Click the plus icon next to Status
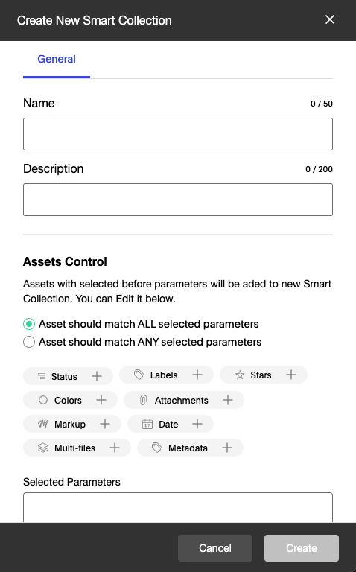This screenshot has width=356, height=572. [x=97, y=376]
